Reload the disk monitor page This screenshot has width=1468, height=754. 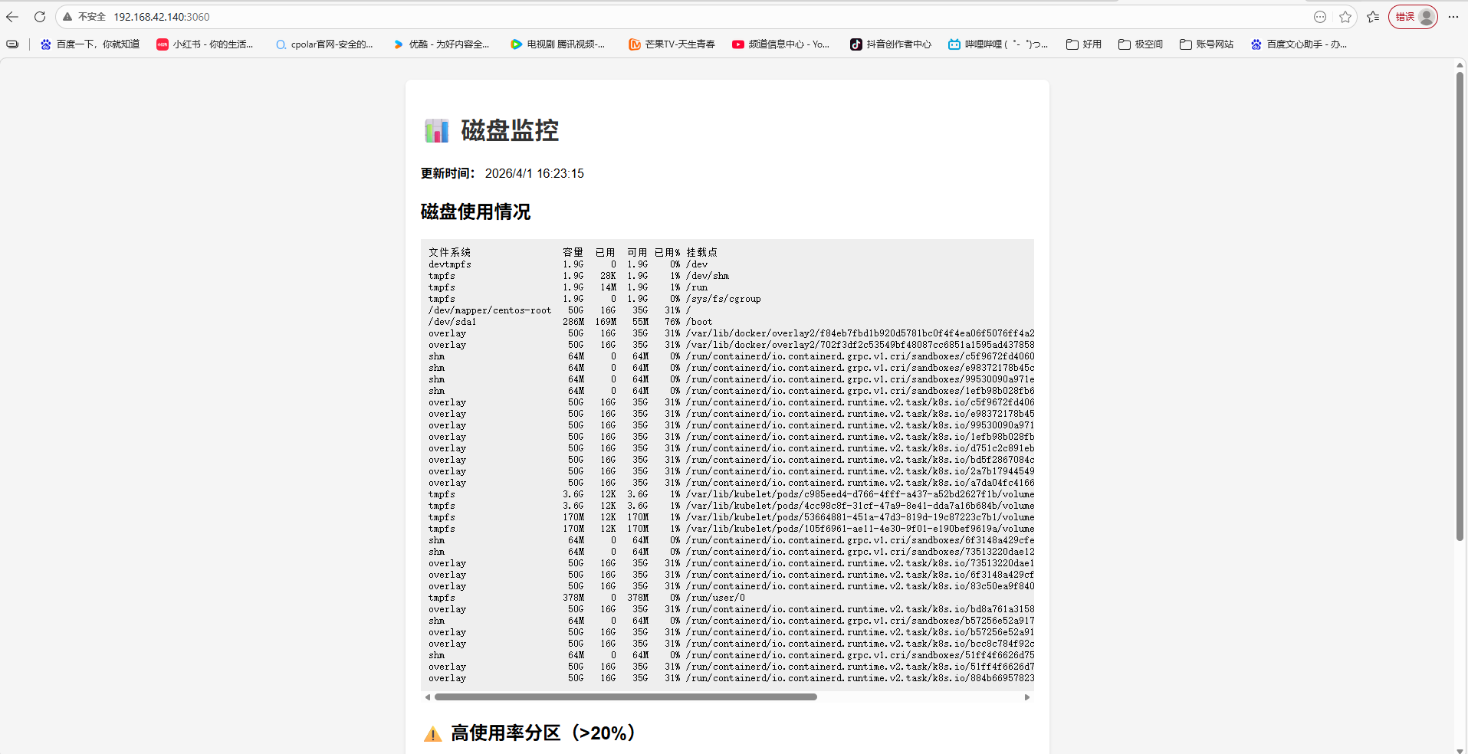coord(40,17)
